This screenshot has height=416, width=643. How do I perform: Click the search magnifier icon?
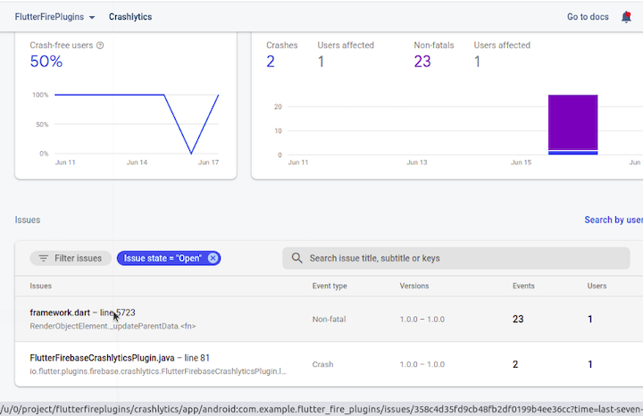(x=297, y=258)
